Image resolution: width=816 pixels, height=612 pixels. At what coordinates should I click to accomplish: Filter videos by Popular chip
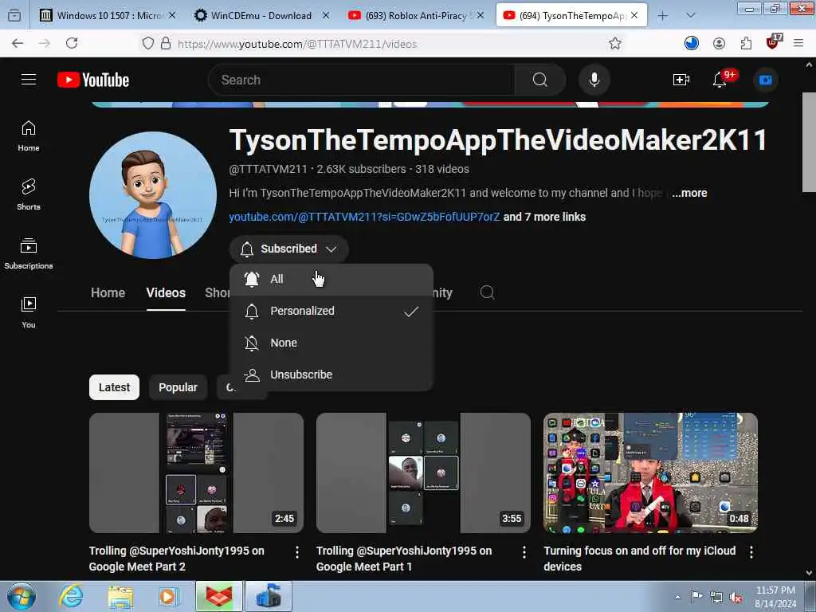coord(178,387)
